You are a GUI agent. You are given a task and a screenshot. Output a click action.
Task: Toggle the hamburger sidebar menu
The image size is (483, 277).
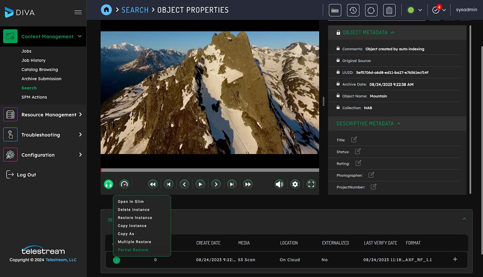tap(78, 12)
